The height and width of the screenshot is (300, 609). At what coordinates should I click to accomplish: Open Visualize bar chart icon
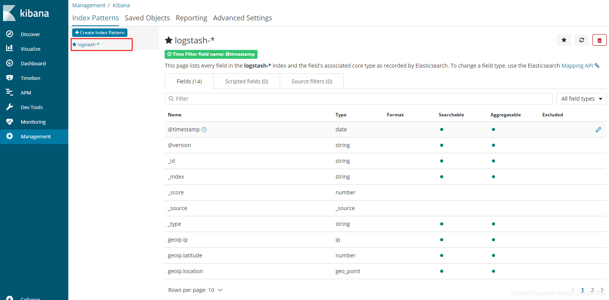coord(10,48)
